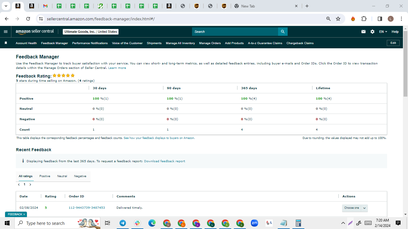Click Download feedback report link
This screenshot has width=408, height=229.
coord(165,161)
